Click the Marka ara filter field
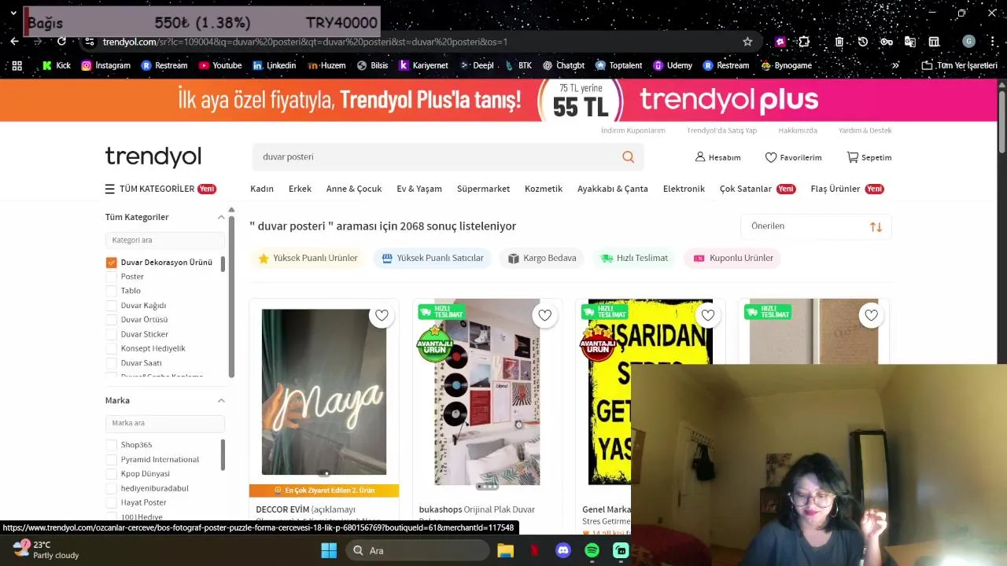This screenshot has height=566, width=1007. [x=164, y=423]
